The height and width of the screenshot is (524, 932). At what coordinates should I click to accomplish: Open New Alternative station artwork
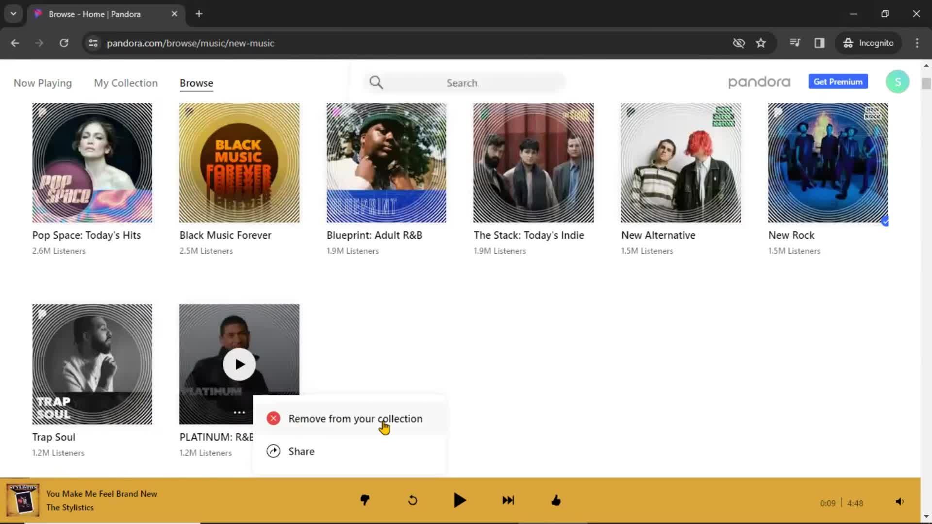[x=681, y=163]
